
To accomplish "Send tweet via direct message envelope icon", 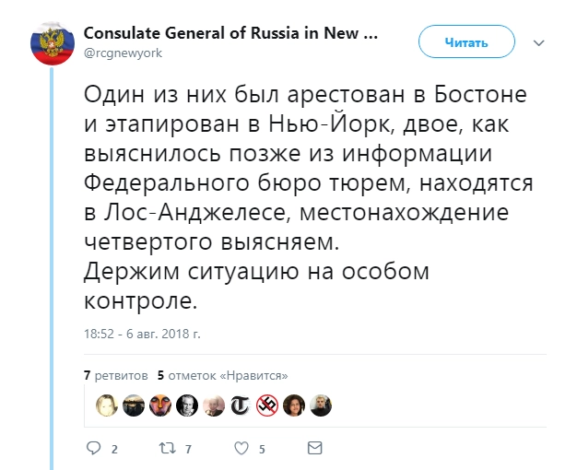I will pos(314,449).
